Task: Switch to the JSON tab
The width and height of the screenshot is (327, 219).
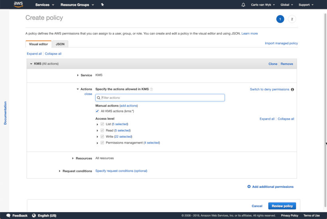Action: click(x=60, y=44)
